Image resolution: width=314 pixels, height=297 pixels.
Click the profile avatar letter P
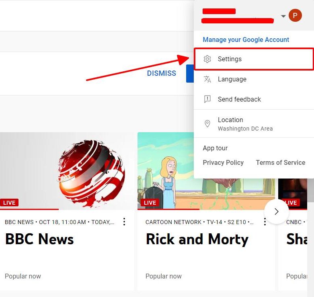coord(295,15)
